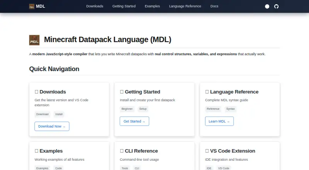Select the Download tag in Downloads card
The image size is (309, 170).
tap(42, 114)
